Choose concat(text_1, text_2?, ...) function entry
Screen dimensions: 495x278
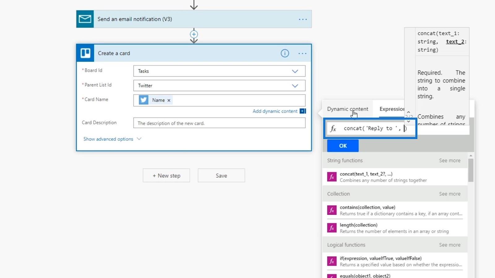[395, 177]
